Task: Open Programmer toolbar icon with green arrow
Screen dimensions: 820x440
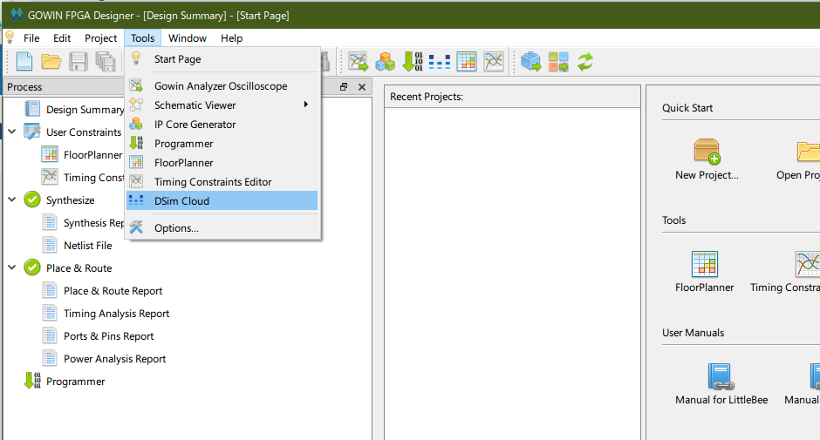Action: (413, 62)
